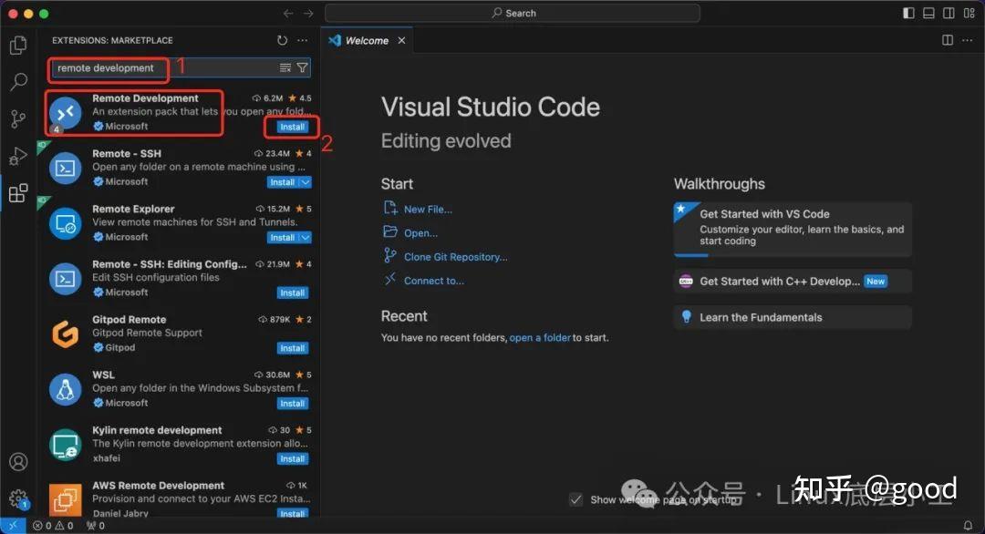The height and width of the screenshot is (534, 985).
Task: Click the remote indicator in status bar
Action: coord(11,525)
